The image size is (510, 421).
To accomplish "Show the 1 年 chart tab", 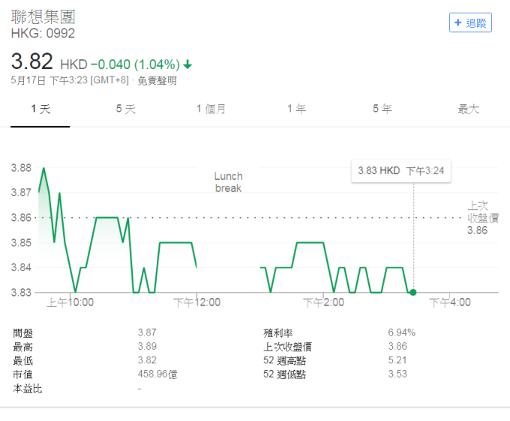I will (x=297, y=109).
